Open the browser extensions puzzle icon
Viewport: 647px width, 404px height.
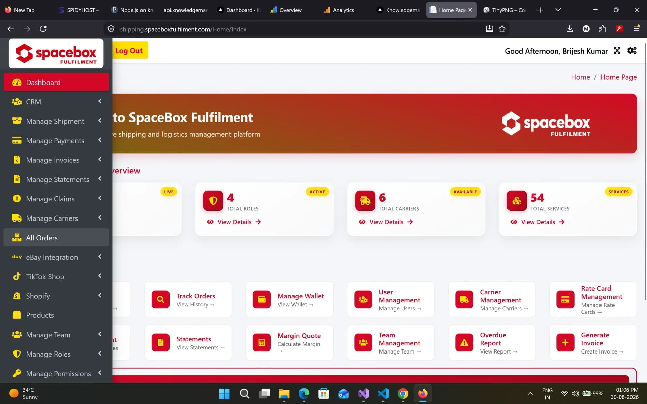coord(603,29)
